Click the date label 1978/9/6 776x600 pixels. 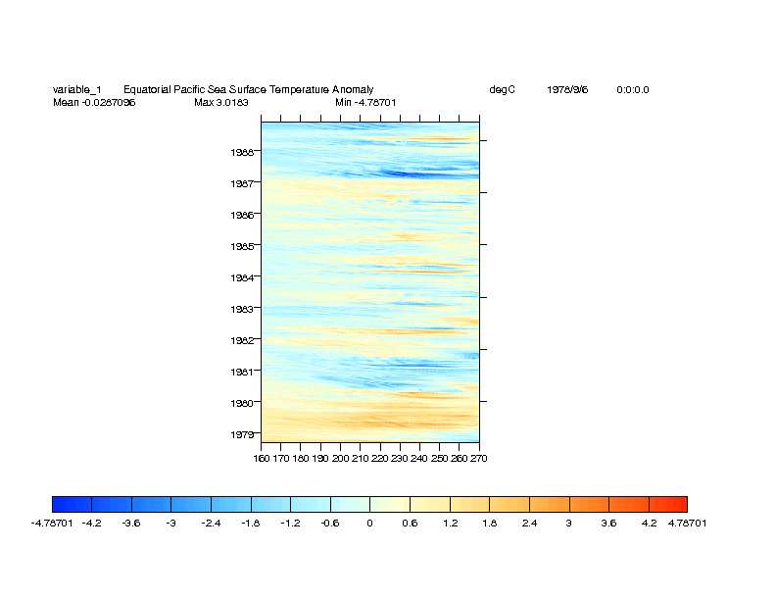point(568,90)
